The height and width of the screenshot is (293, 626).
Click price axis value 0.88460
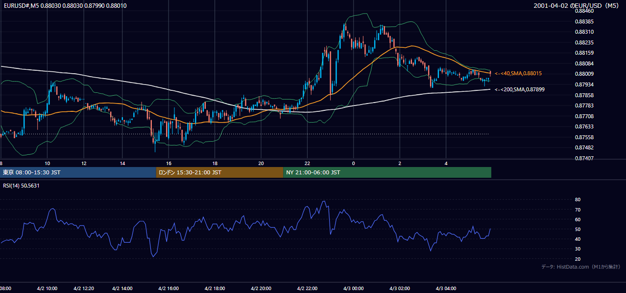click(x=584, y=11)
